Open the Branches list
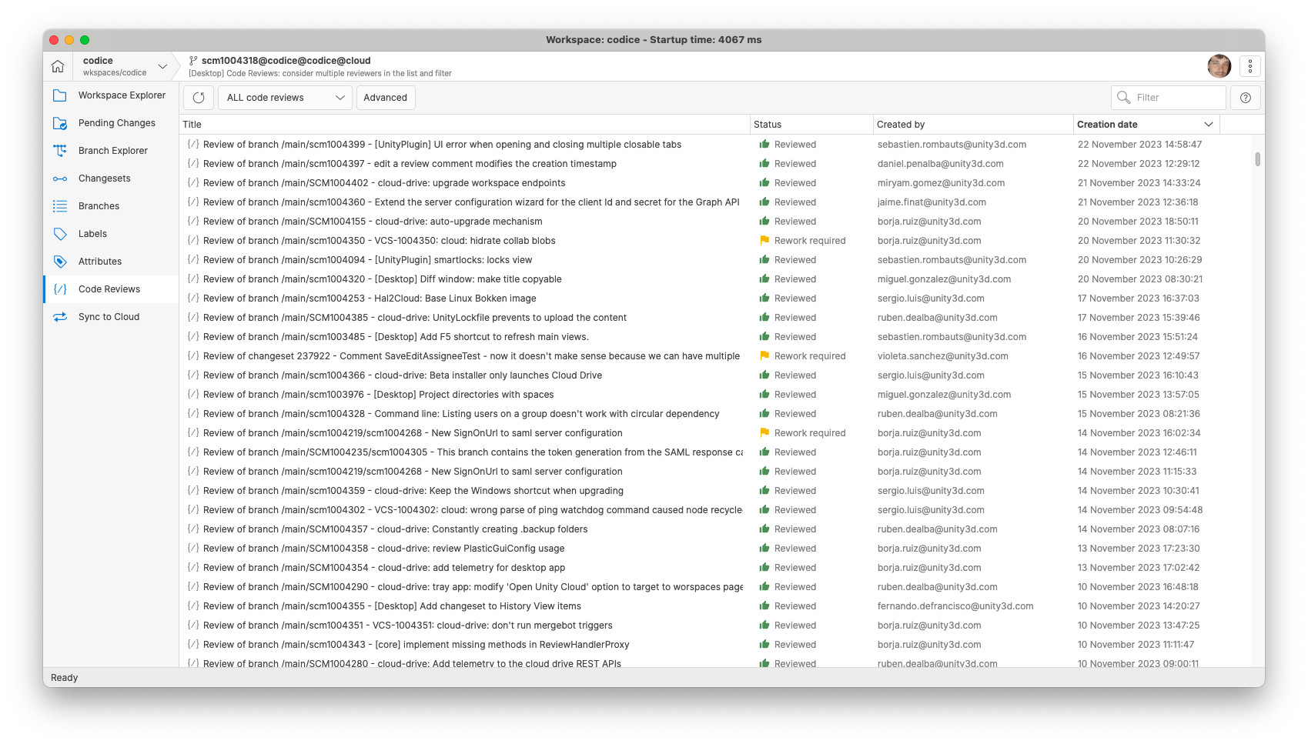Image resolution: width=1308 pixels, height=744 pixels. [x=99, y=205]
